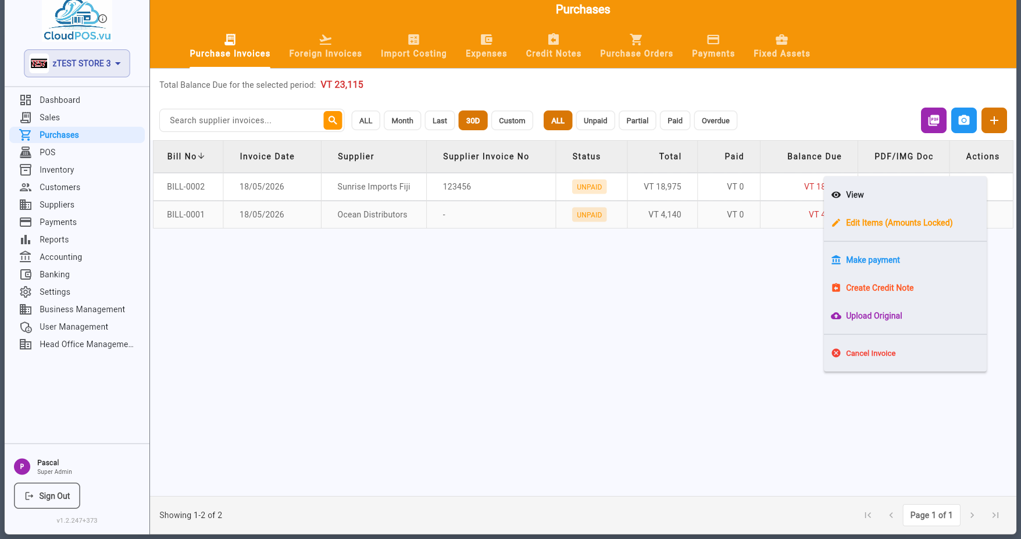Open the Accounting section

(77, 257)
